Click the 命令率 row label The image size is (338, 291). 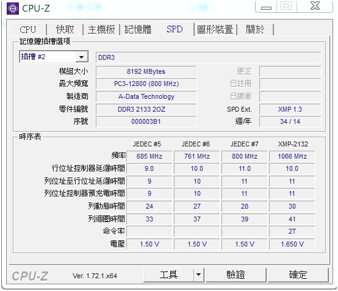[x=114, y=231]
